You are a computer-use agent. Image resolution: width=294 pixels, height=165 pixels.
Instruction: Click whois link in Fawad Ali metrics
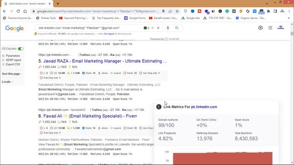coord(104,128)
